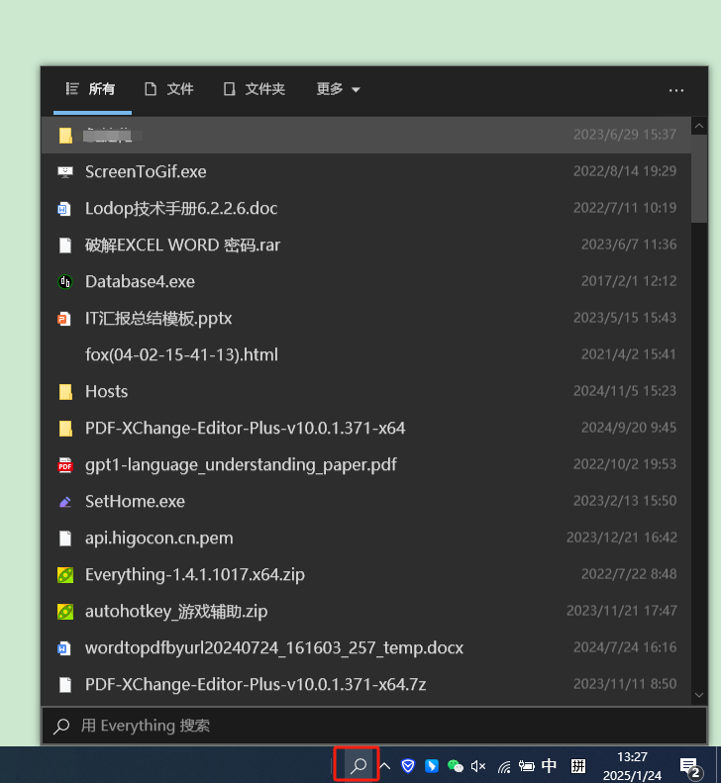
Task: Expand the hidden tray icons chevron
Action: coord(384,765)
